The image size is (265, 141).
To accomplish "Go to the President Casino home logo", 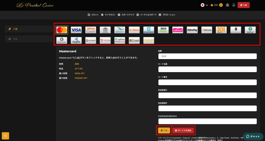I will pyautogui.click(x=35, y=5).
